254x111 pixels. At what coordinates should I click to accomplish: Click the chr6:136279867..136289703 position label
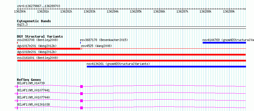click(x=39, y=6)
